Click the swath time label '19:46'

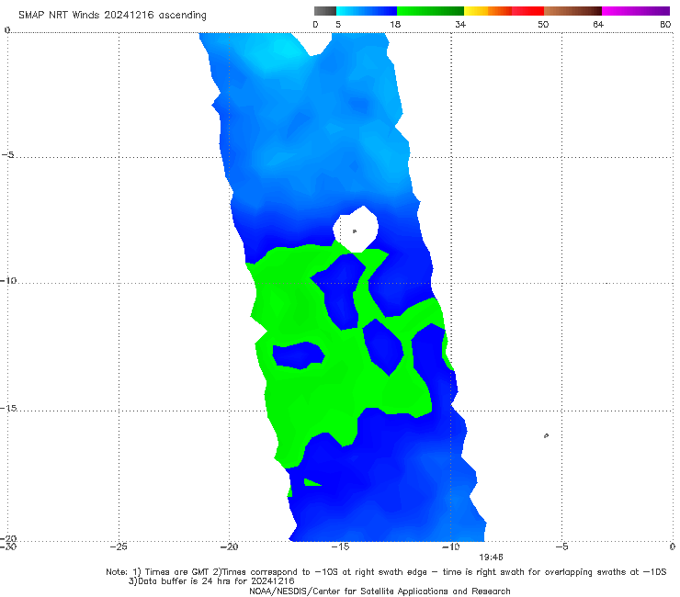[x=491, y=558]
